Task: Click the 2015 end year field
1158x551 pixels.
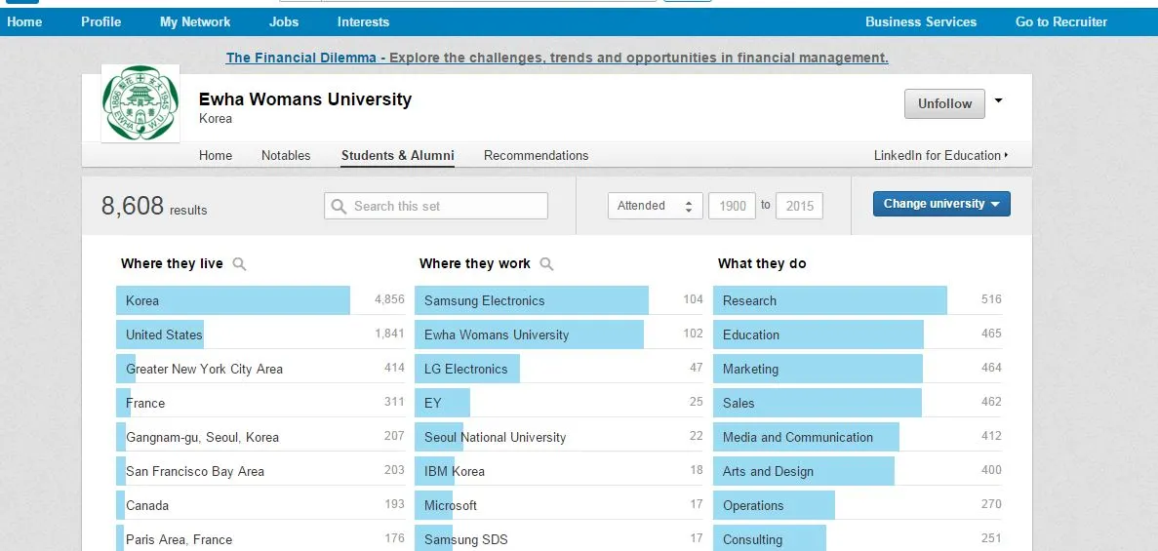Action: coord(799,206)
